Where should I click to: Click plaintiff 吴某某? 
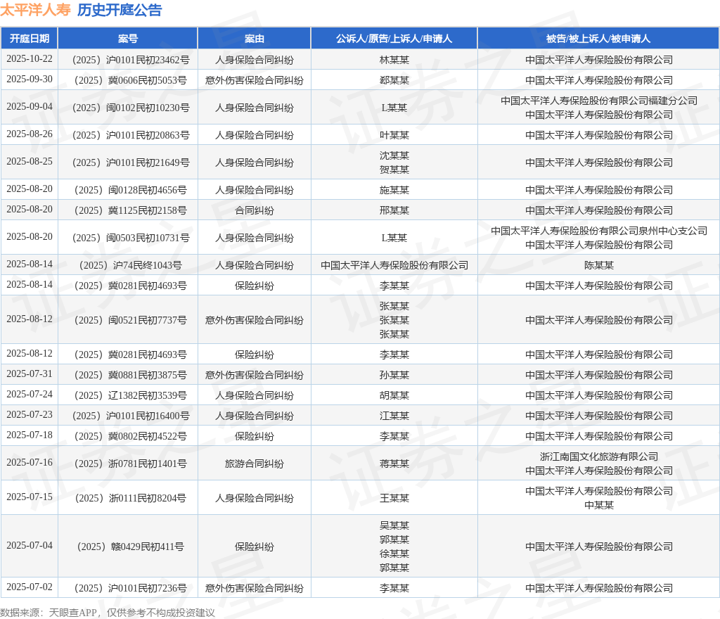click(x=394, y=525)
